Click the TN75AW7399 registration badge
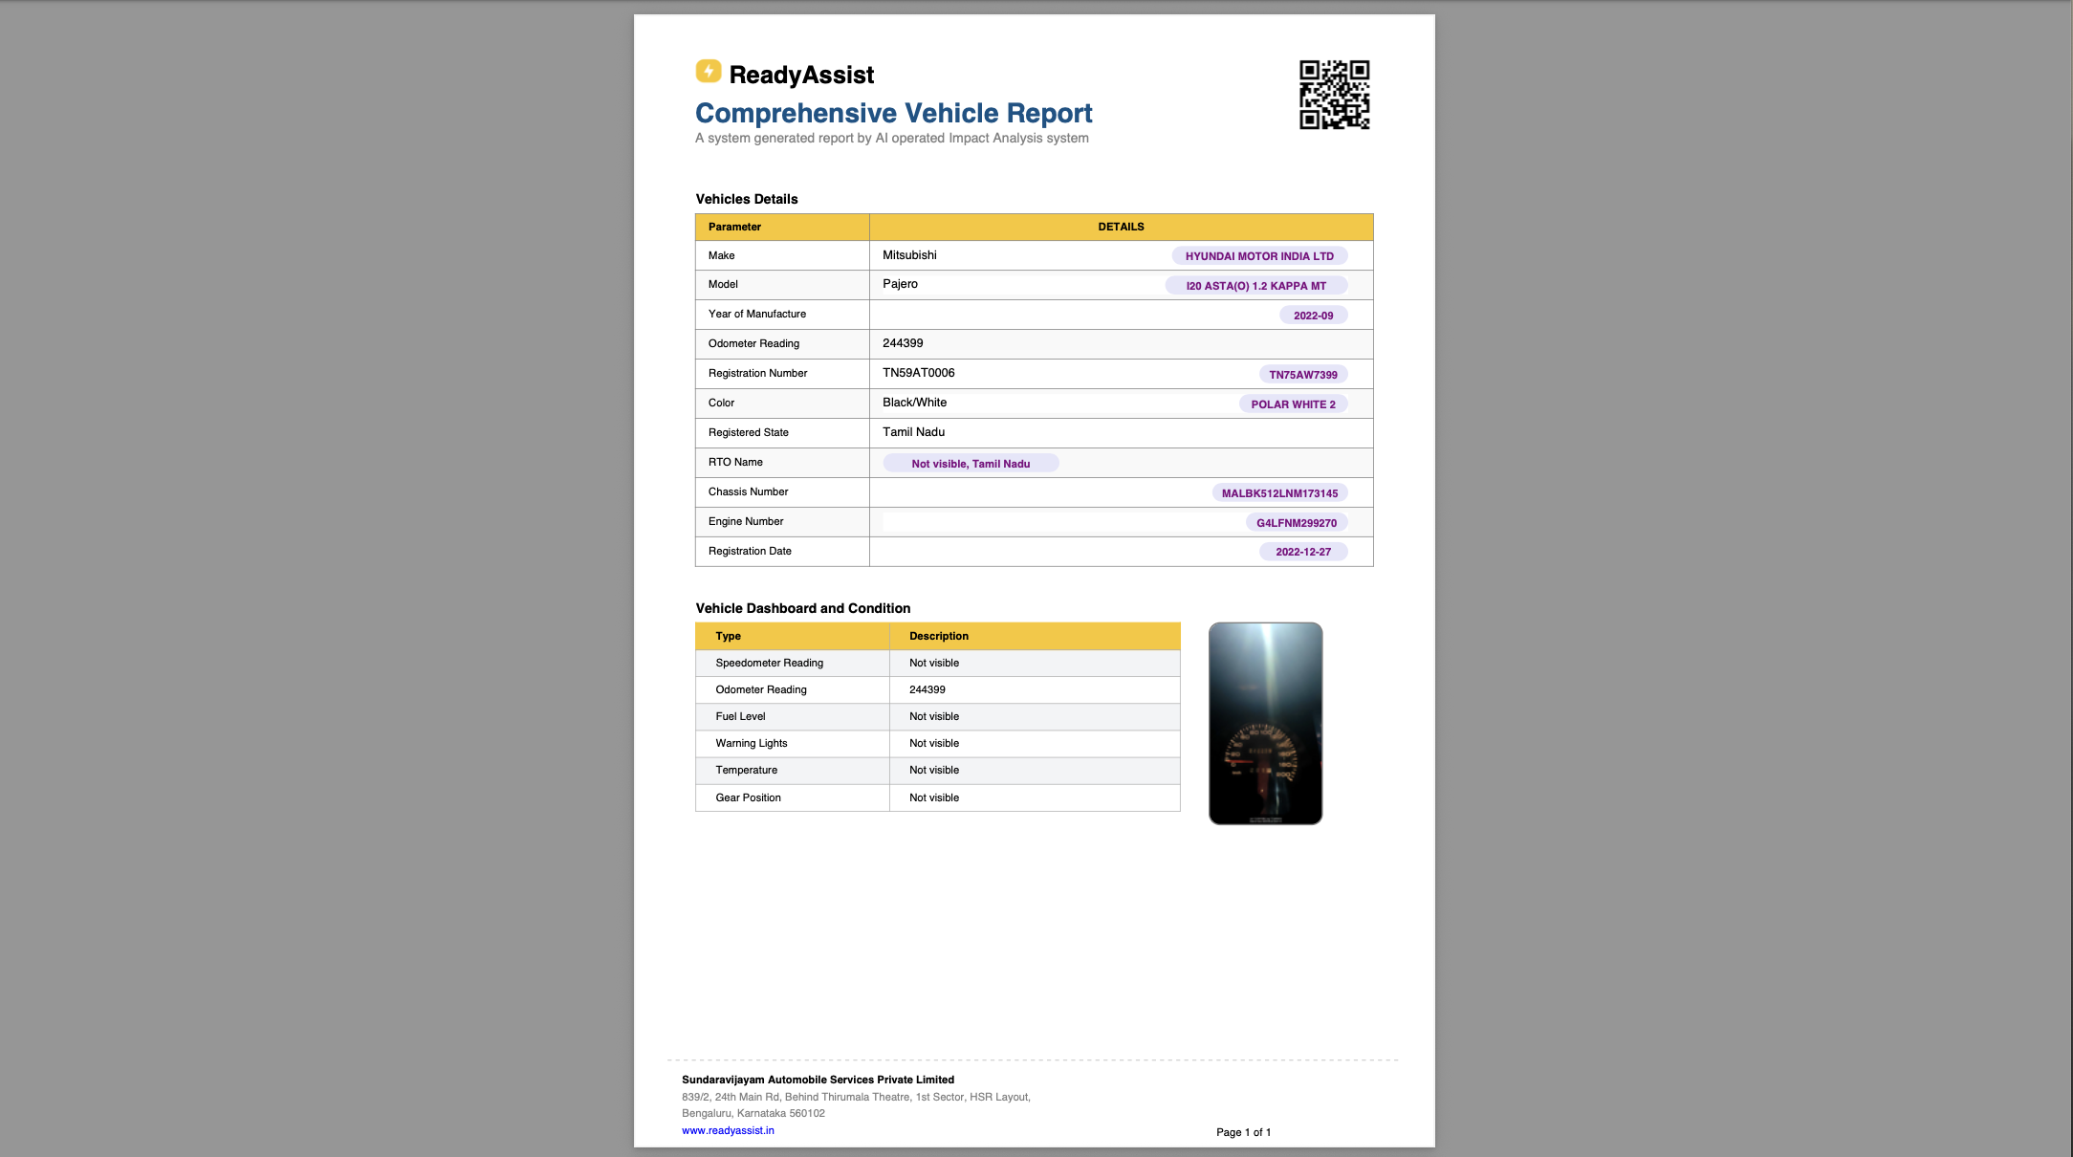 [1302, 375]
